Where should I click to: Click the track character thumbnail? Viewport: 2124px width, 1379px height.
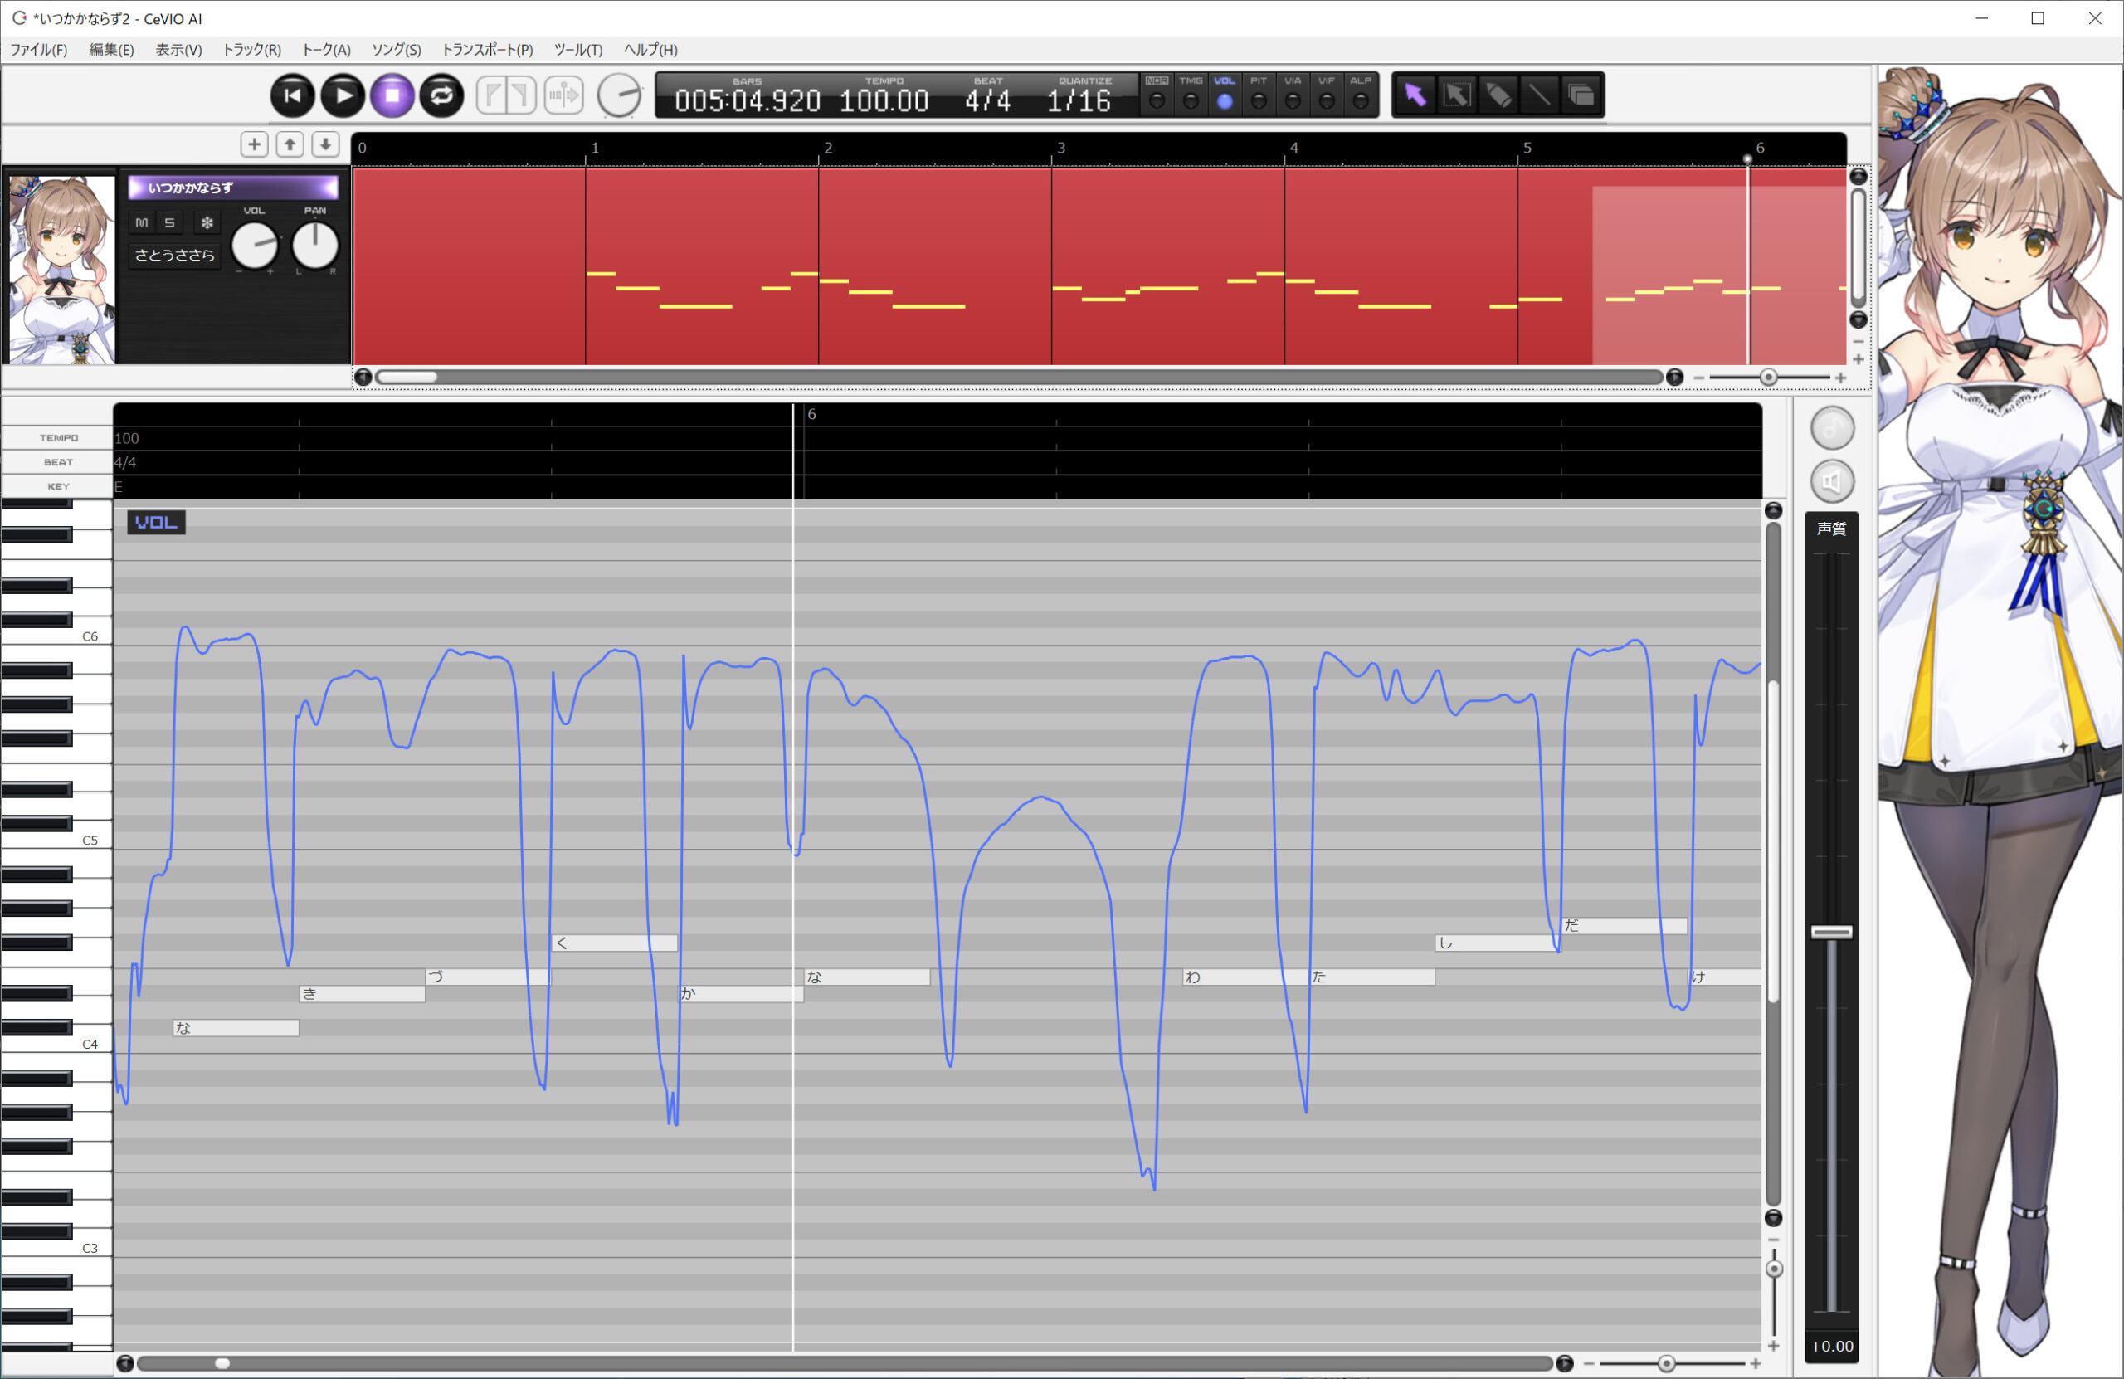pyautogui.click(x=61, y=269)
